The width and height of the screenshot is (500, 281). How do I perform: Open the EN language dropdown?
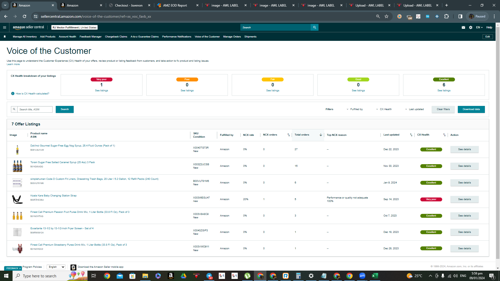[479, 27]
